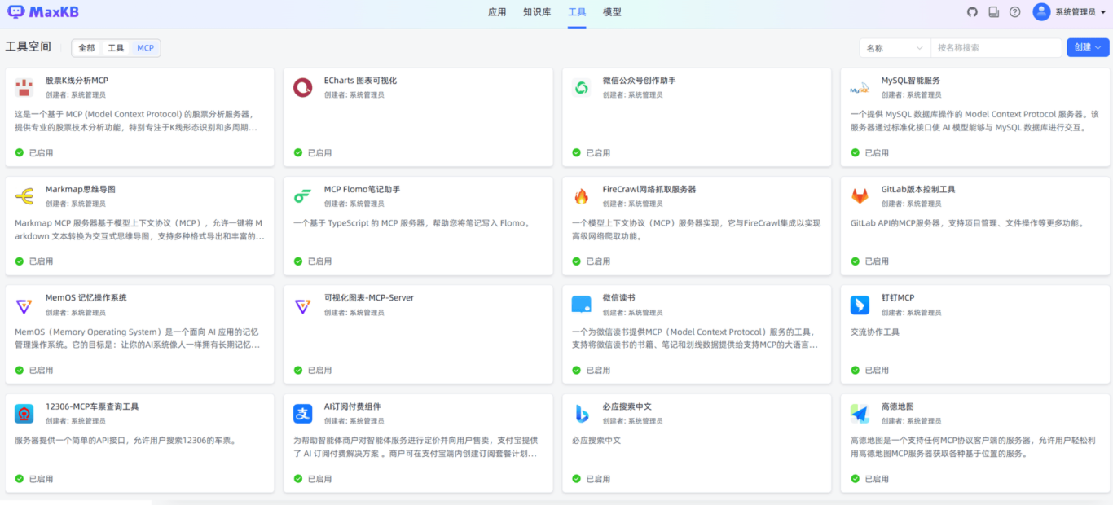The image size is (1113, 505).
Task: Click the 可视化图表-MCP-Server icon
Action: click(303, 305)
